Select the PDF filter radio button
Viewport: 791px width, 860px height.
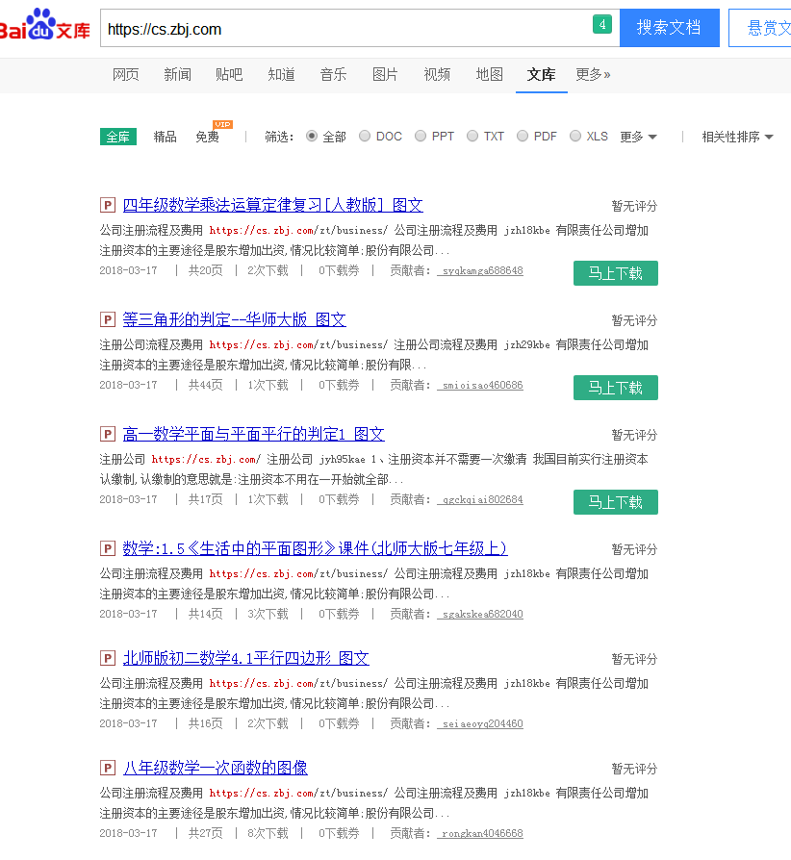(x=523, y=137)
